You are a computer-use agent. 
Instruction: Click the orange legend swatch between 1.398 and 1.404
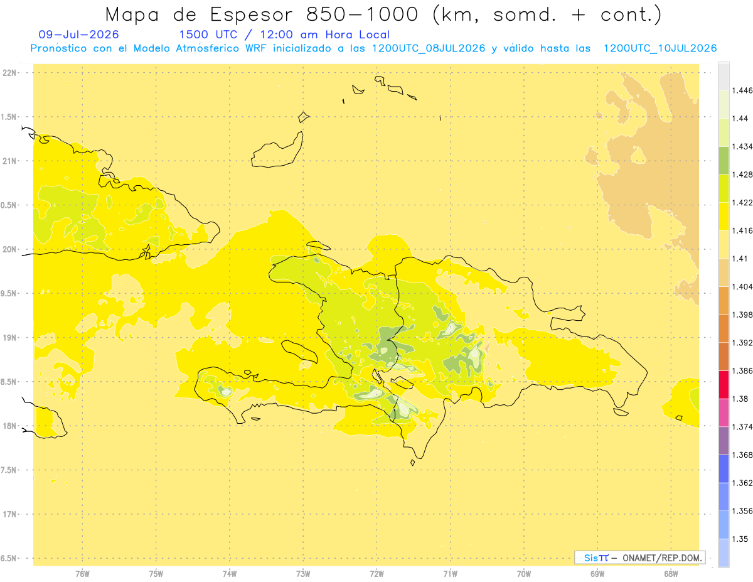coord(724,301)
